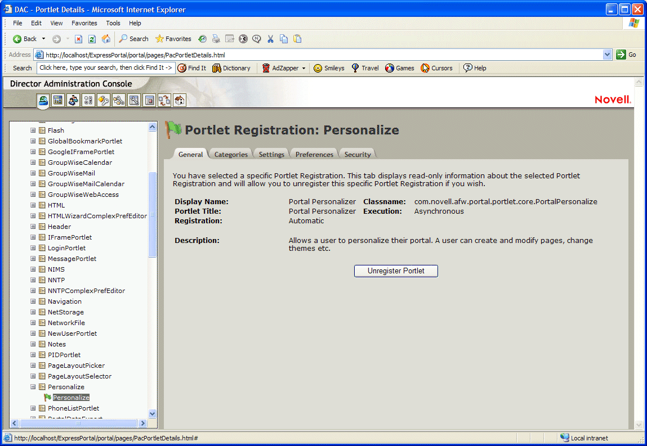Open the Smileys toolbar button
The image size is (647, 446).
tap(329, 68)
